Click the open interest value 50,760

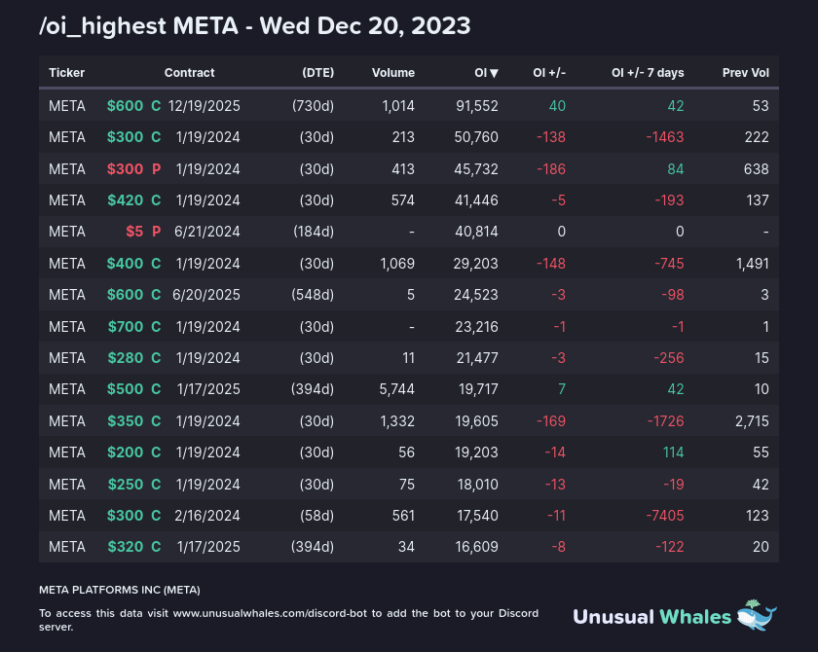click(476, 137)
